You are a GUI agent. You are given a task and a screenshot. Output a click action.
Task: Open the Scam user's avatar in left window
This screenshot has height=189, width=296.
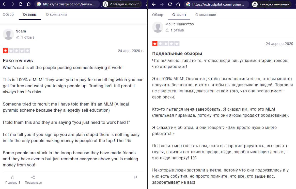pos(8,34)
